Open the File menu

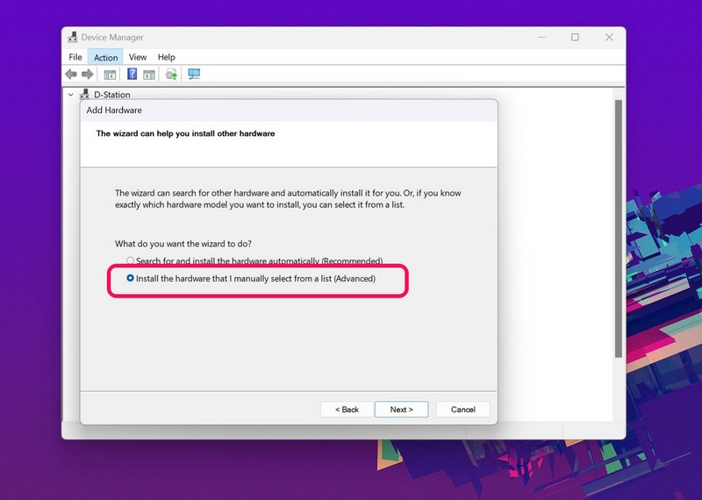coord(75,57)
